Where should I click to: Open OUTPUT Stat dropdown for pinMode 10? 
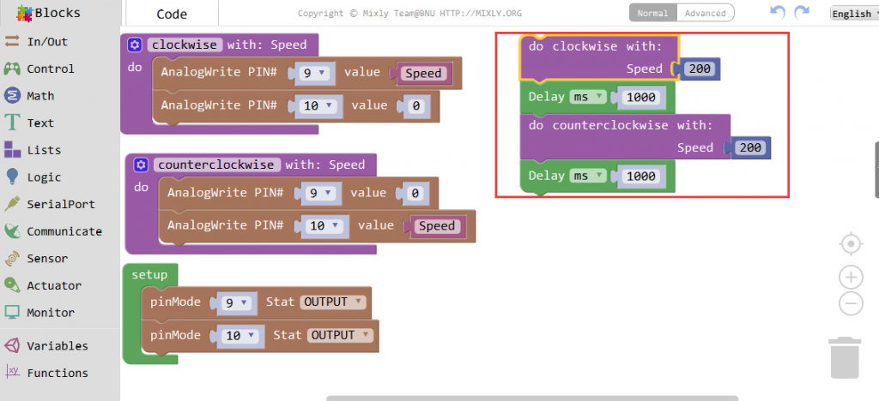point(340,335)
